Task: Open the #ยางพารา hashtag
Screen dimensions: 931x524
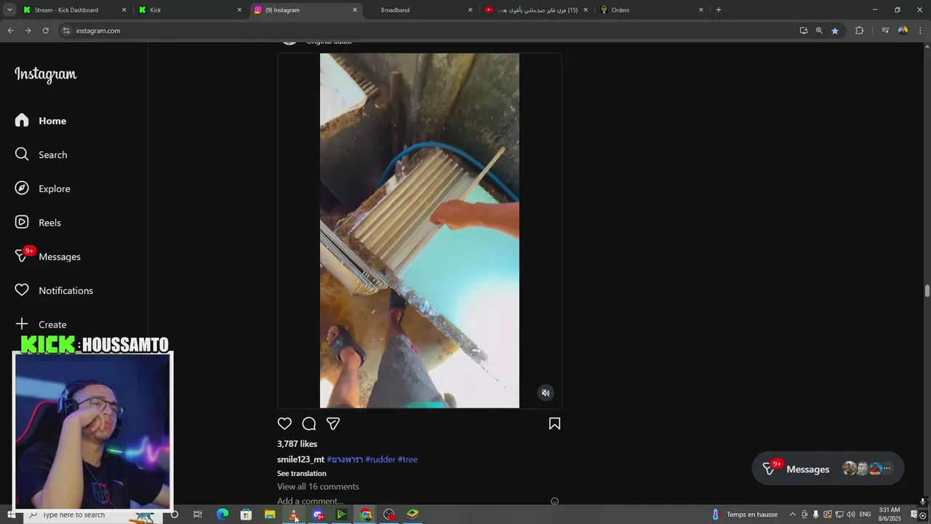Action: [345, 459]
